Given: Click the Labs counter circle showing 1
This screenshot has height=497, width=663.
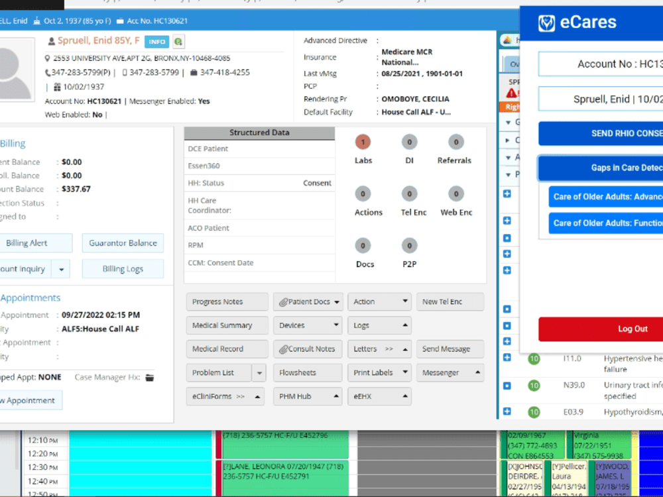Looking at the screenshot, I should [363, 142].
